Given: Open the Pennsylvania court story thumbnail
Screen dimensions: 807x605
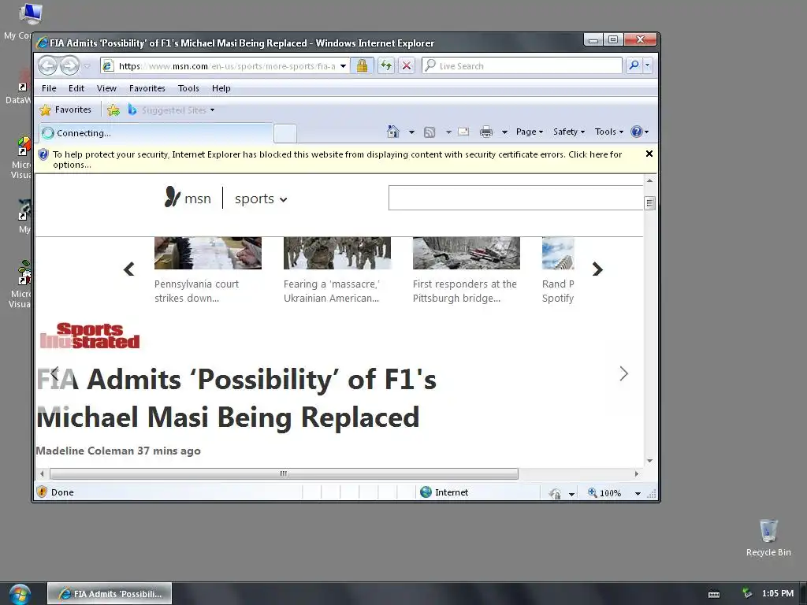Looking at the screenshot, I should pos(208,253).
